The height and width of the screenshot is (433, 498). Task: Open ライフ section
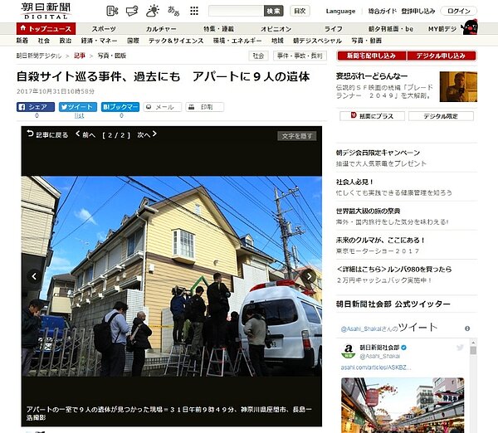pos(333,29)
